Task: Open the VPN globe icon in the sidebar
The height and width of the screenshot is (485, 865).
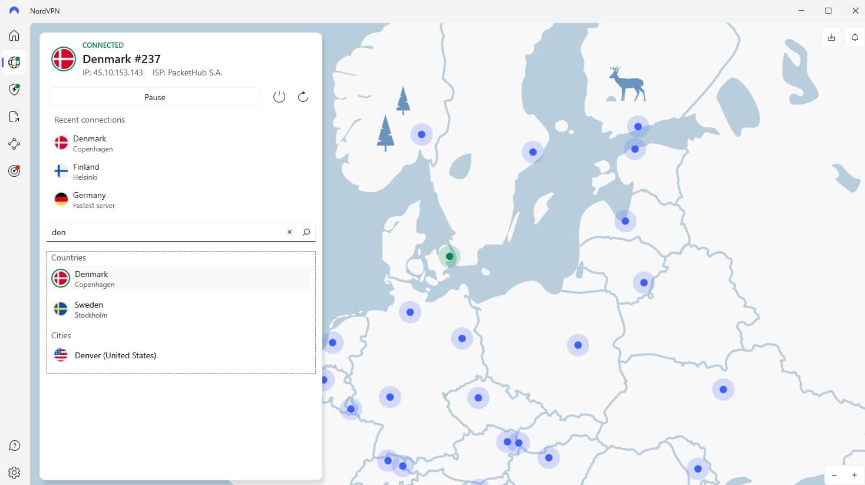Action: tap(14, 62)
